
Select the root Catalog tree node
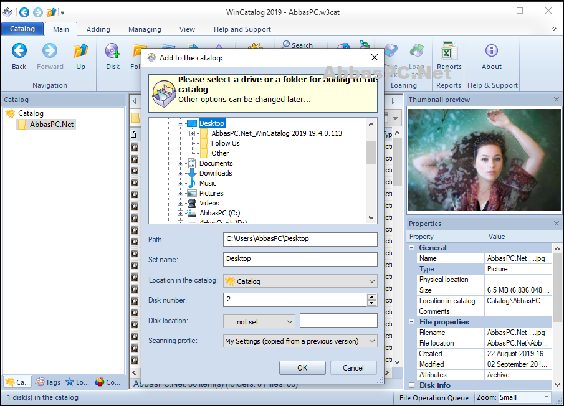(x=31, y=113)
